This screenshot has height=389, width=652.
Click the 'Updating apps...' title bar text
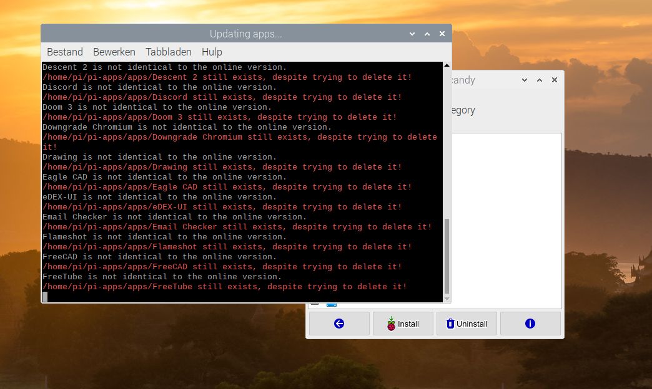(x=245, y=34)
